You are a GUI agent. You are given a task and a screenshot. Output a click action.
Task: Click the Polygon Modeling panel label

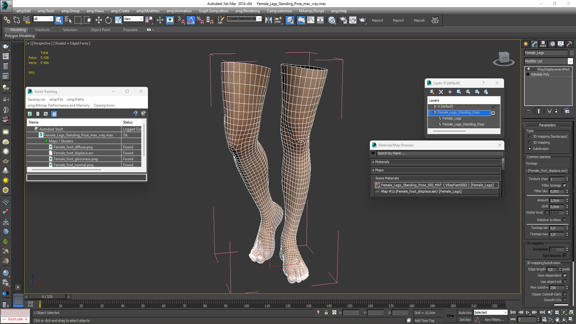coord(20,36)
